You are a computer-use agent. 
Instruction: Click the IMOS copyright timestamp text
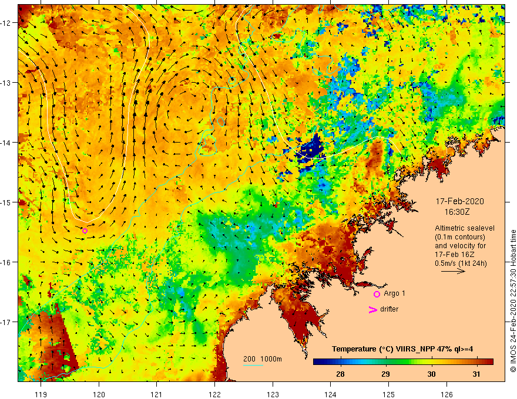click(x=513, y=301)
